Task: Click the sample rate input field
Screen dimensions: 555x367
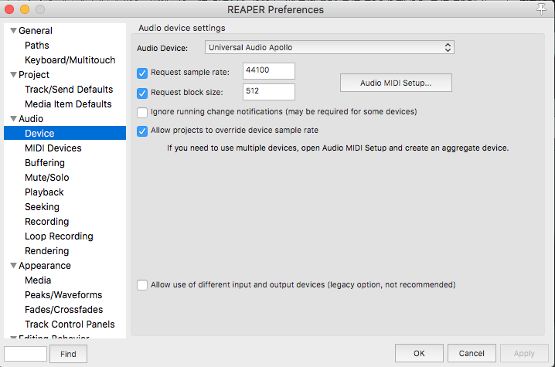Action: pyautogui.click(x=269, y=72)
